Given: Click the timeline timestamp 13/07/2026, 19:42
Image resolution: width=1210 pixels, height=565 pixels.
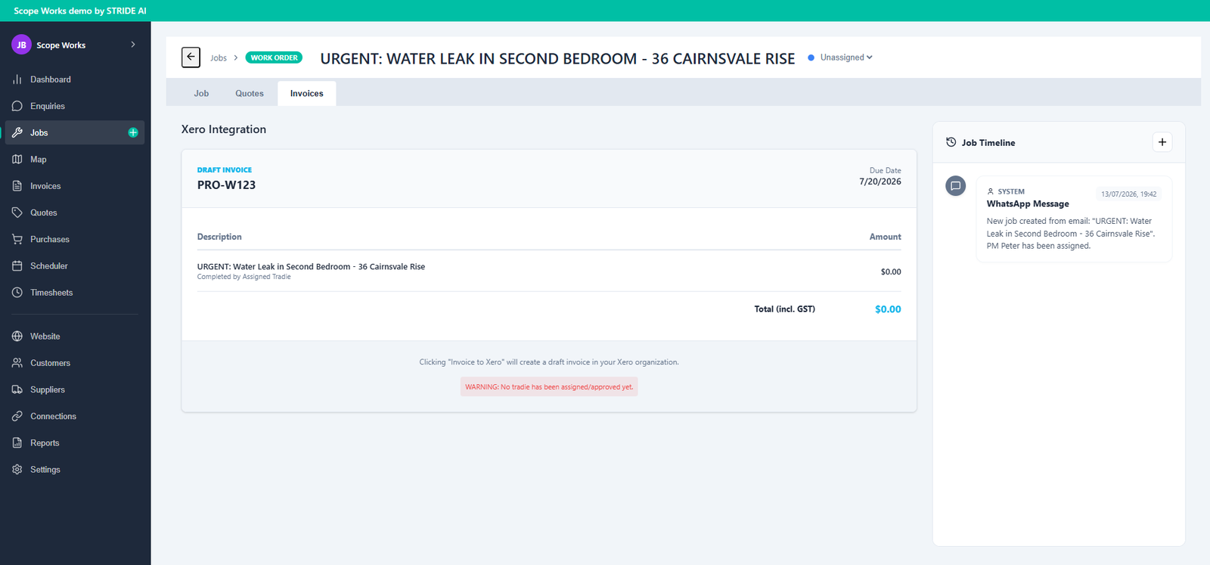Looking at the screenshot, I should [x=1128, y=194].
